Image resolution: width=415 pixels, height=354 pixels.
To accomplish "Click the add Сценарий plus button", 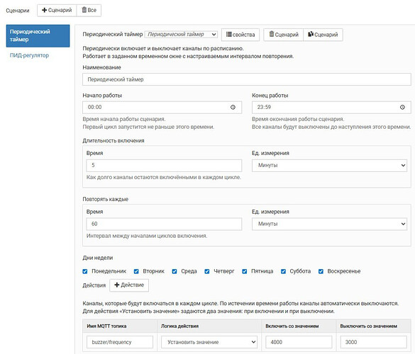I will (x=57, y=11).
